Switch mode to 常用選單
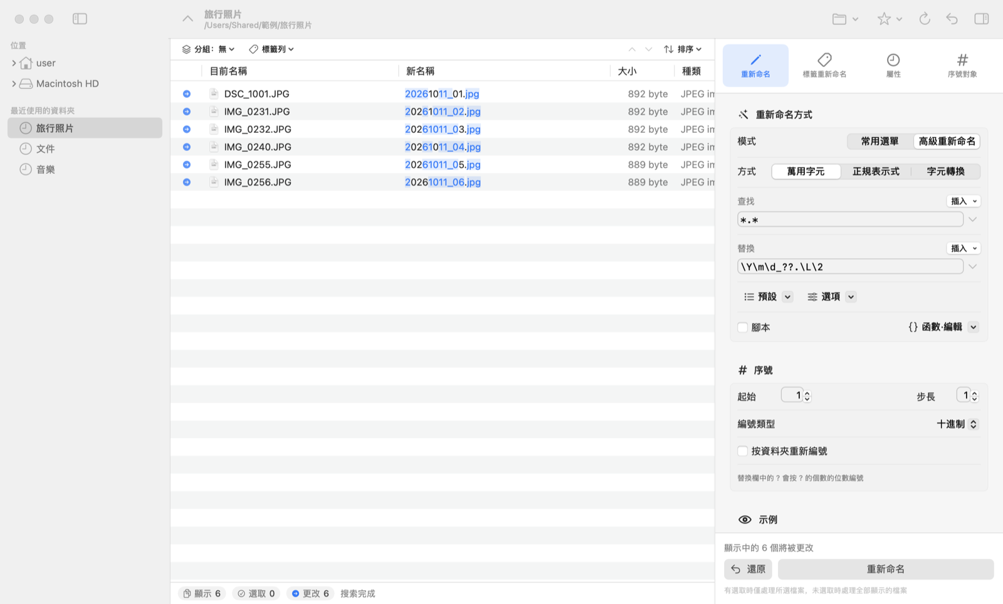The width and height of the screenshot is (1003, 604). coord(880,142)
